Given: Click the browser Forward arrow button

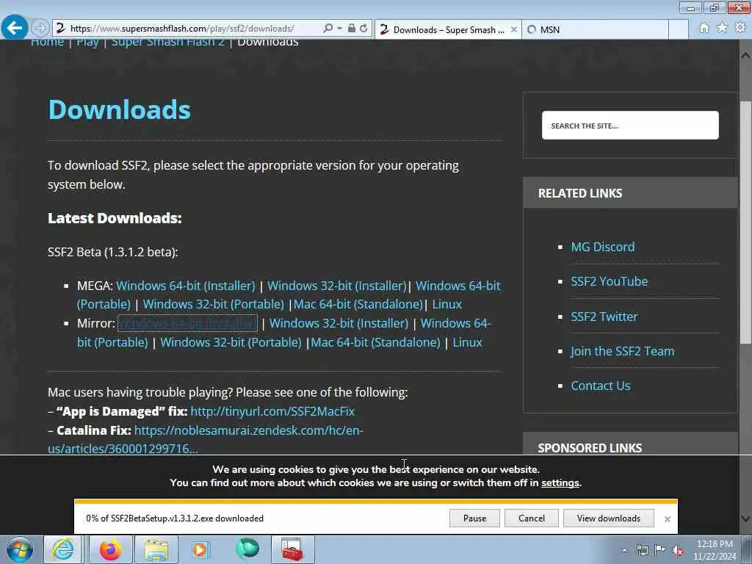Looking at the screenshot, I should click(x=40, y=28).
